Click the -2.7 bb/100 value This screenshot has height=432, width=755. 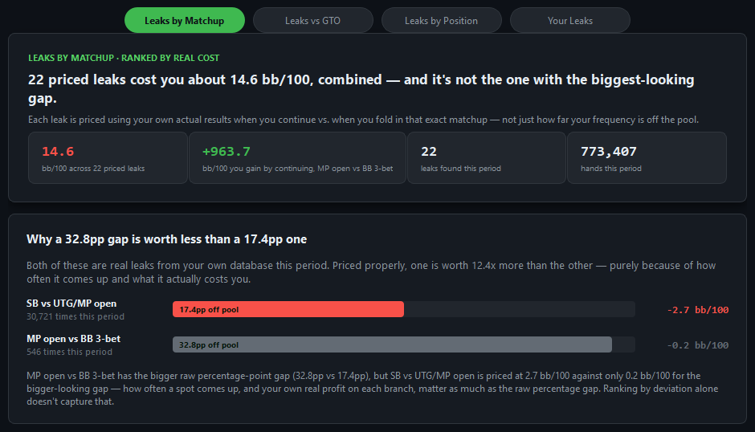[x=697, y=310]
